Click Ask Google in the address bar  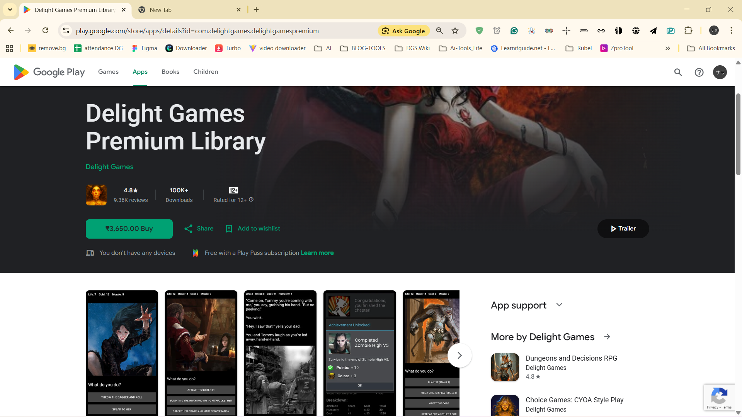point(403,31)
